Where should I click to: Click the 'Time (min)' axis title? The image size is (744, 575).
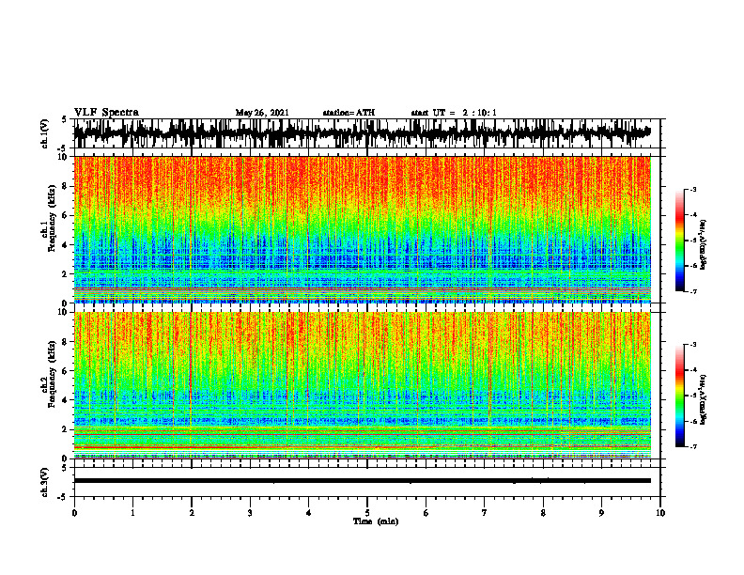[376, 521]
